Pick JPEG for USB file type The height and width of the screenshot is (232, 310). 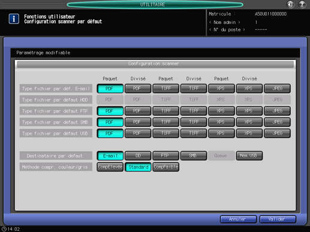coord(277,133)
